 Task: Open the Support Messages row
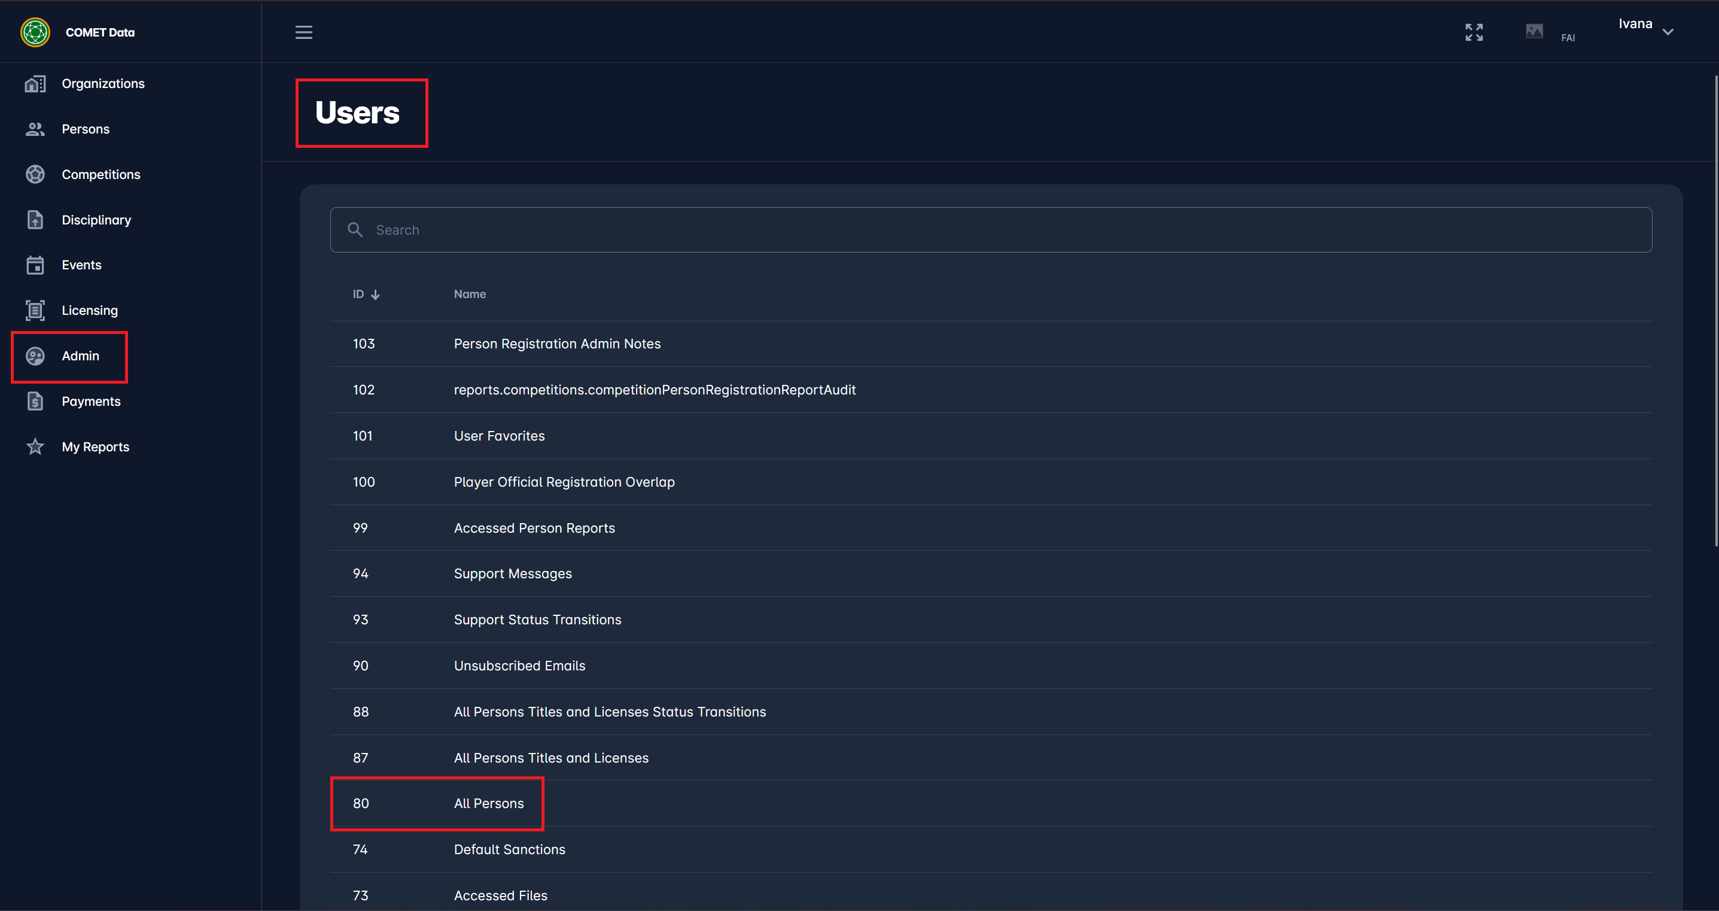513,573
